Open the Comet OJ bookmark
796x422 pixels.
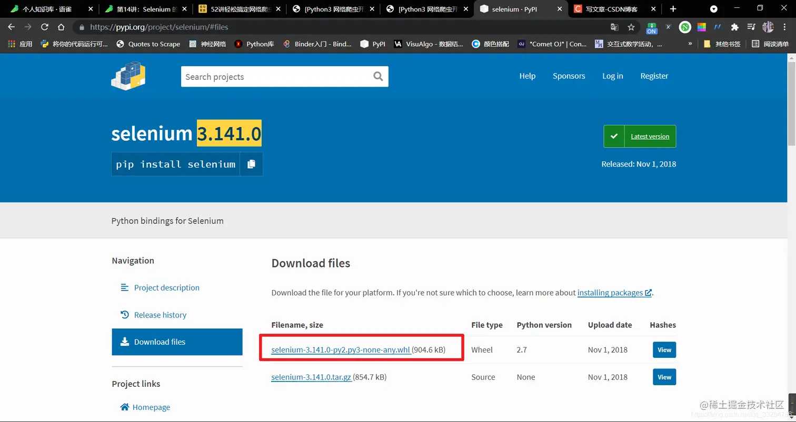pyautogui.click(x=552, y=44)
